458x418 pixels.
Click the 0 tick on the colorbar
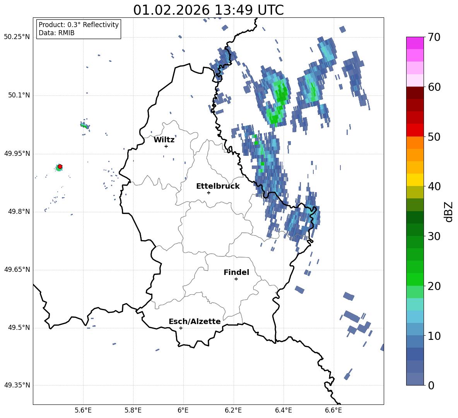(431, 385)
